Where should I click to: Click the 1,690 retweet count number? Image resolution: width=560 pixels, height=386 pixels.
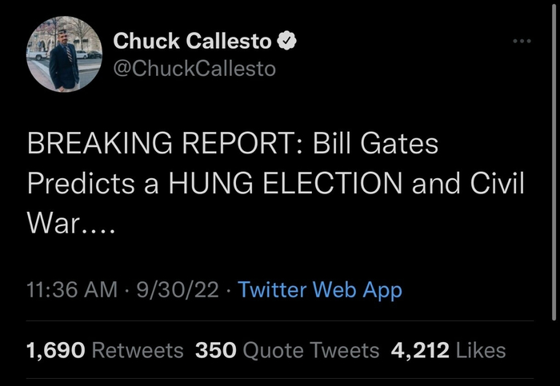[56, 350]
